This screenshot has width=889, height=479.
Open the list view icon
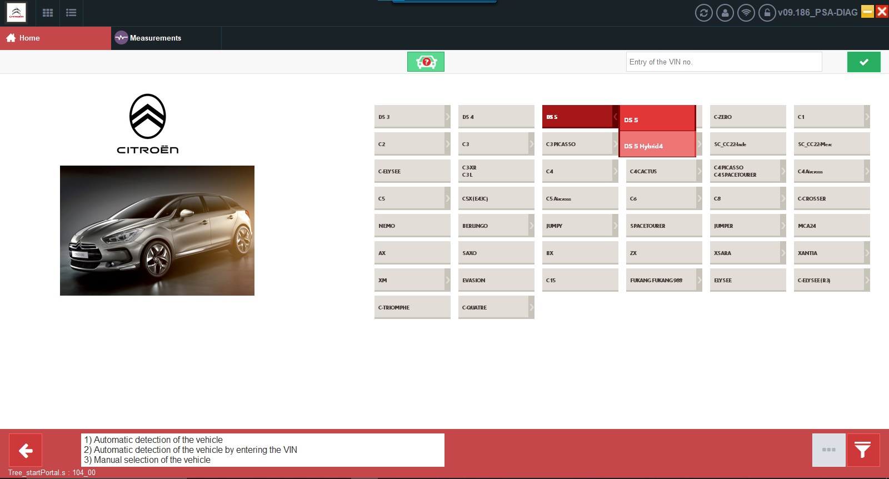click(x=71, y=13)
